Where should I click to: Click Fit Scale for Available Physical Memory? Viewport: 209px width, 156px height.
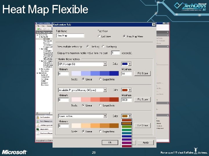tap(143, 99)
